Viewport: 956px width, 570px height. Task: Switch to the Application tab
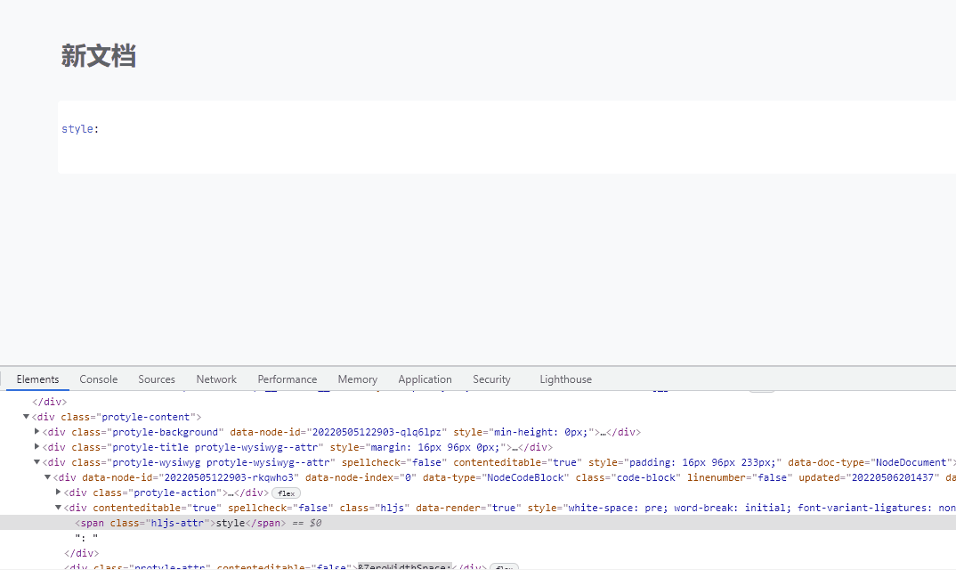pos(425,379)
